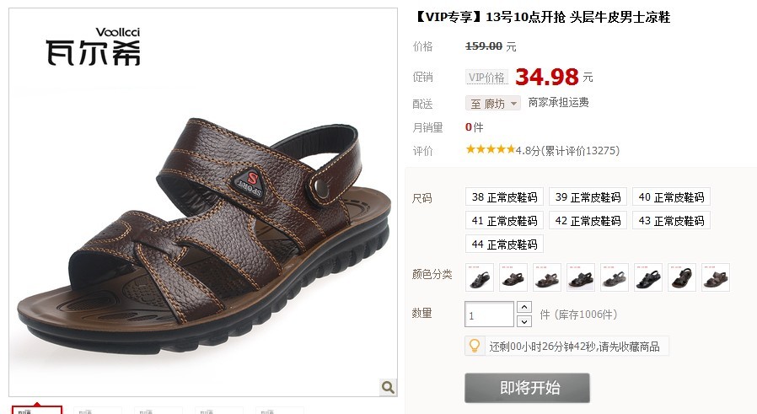Select the first color swatch sandal thumbnail
This screenshot has width=757, height=414.
[480, 277]
